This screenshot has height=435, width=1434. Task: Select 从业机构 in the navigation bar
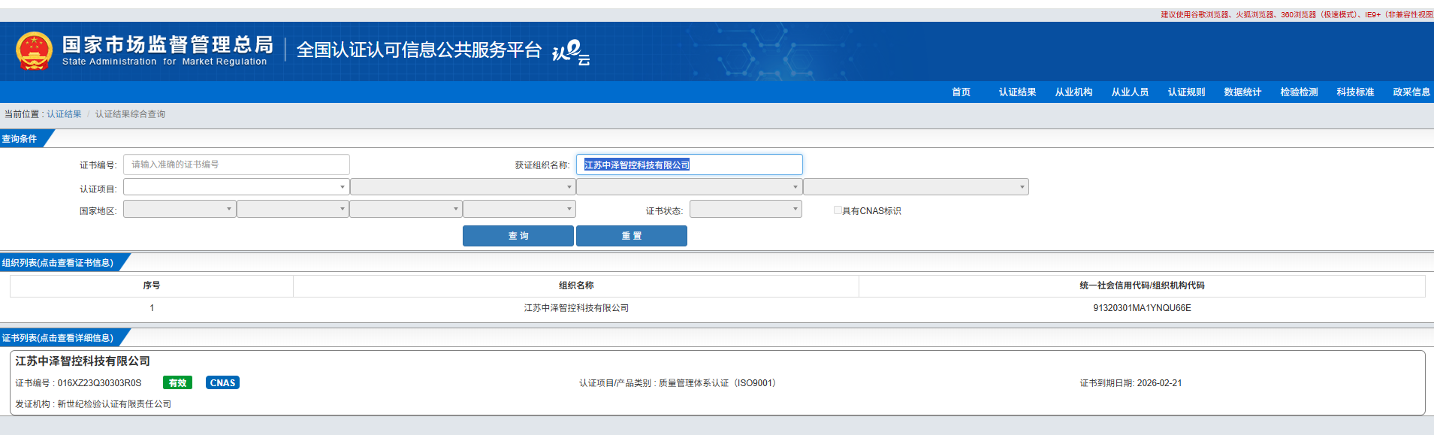1073,92
